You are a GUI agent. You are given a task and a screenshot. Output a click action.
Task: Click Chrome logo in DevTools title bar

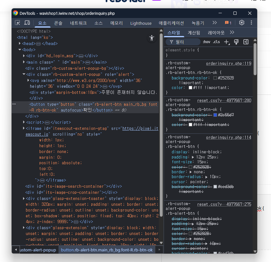click(x=15, y=13)
